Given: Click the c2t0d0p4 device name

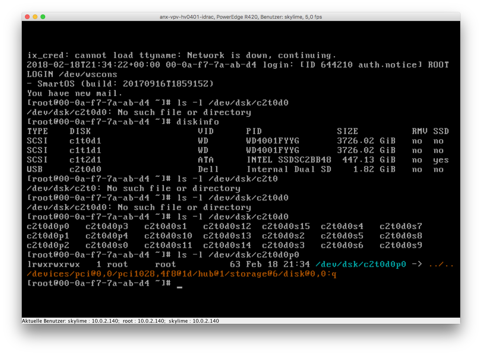Looking at the screenshot, I should point(106,236).
